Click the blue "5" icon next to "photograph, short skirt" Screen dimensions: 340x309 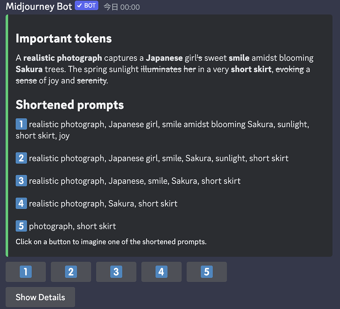click(21, 226)
